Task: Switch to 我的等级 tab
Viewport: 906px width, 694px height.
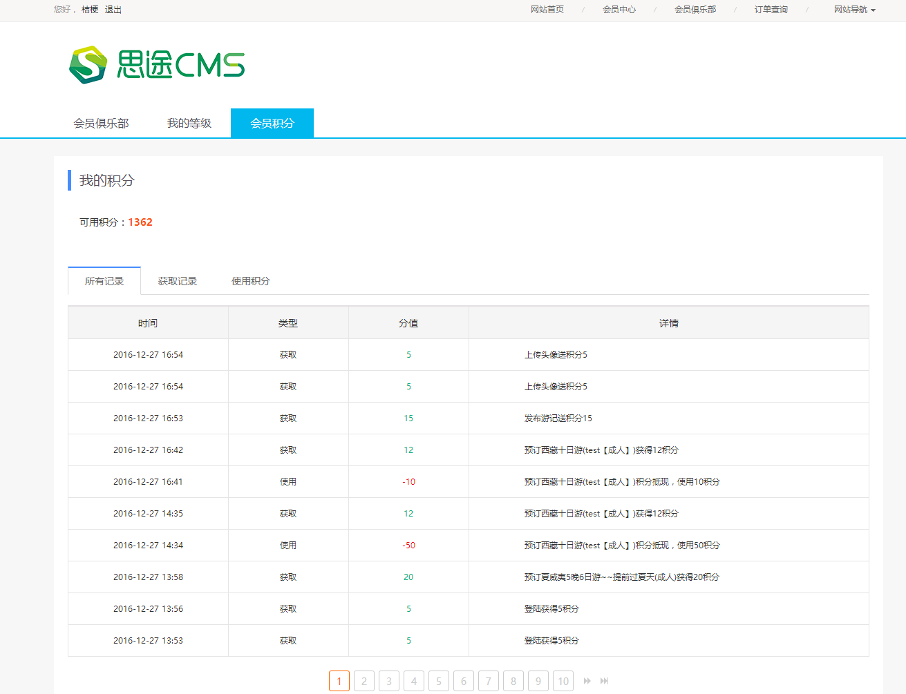Action: (x=189, y=124)
